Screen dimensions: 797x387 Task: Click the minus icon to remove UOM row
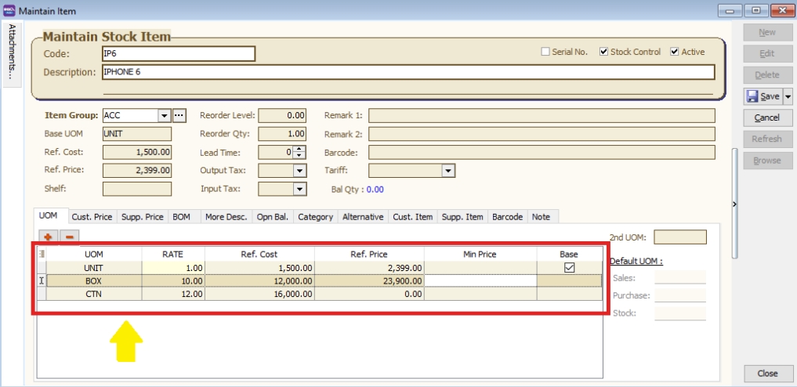pyautogui.click(x=69, y=237)
